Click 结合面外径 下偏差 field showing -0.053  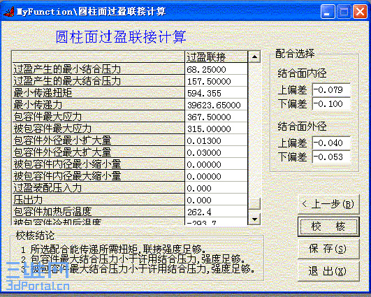[x=331, y=157]
